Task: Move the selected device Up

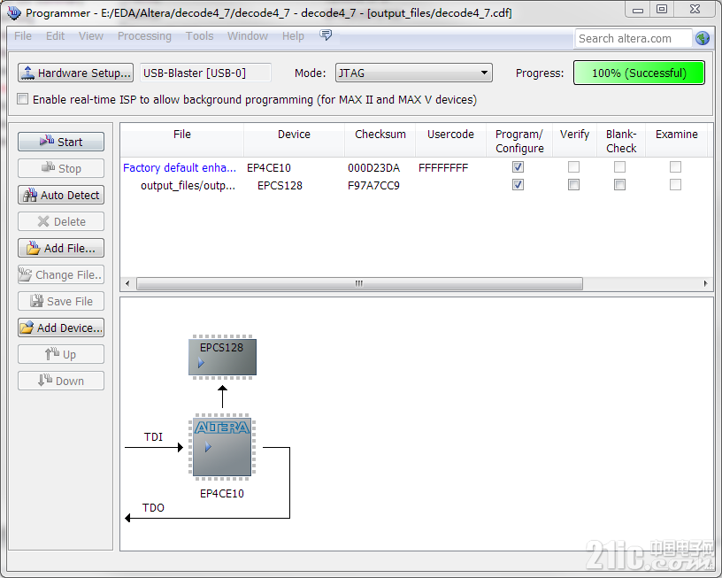Action: coord(61,354)
